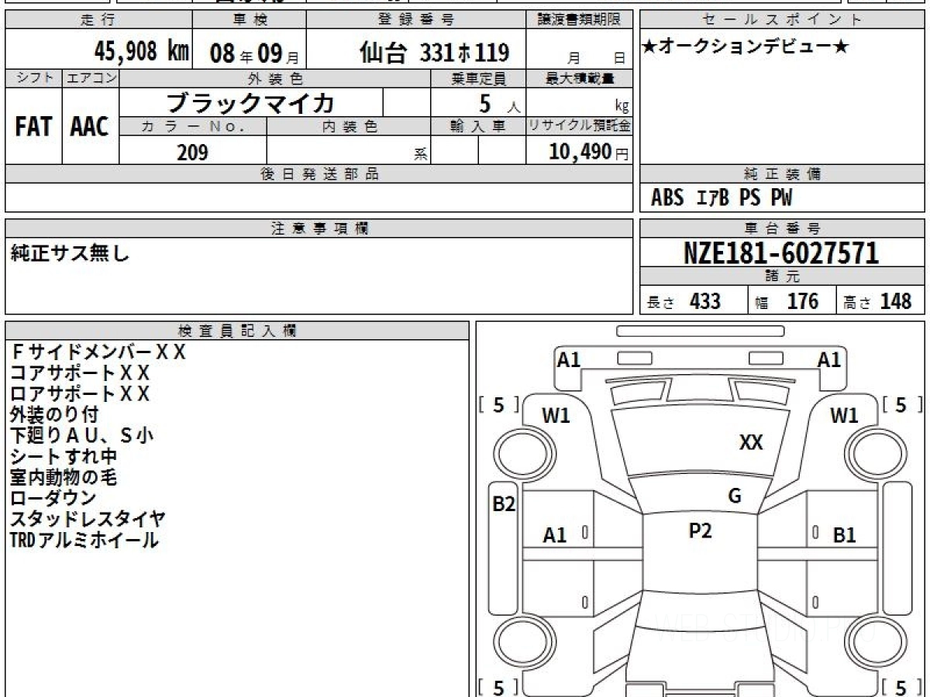Image resolution: width=930 pixels, height=697 pixels.
Task: Select the 幅 176 dimension
Action: click(787, 301)
